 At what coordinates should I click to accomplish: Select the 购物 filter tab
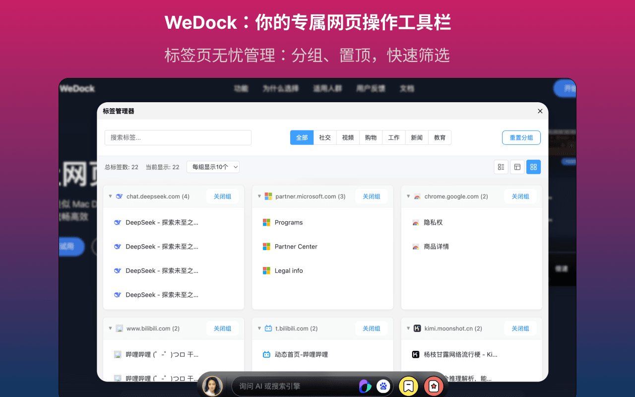click(371, 137)
